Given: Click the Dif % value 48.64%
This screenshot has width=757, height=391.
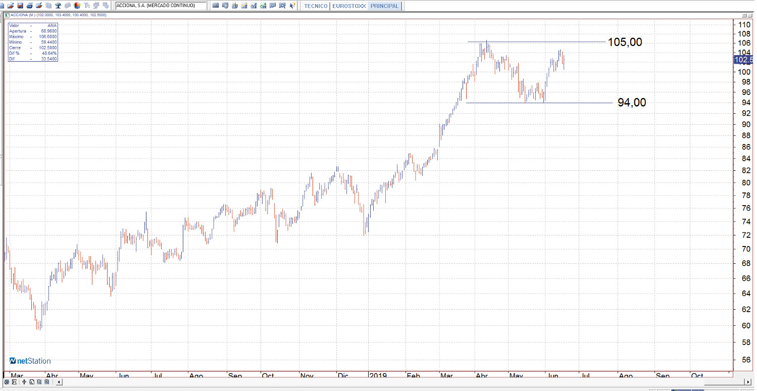Looking at the screenshot, I should 50,53.
